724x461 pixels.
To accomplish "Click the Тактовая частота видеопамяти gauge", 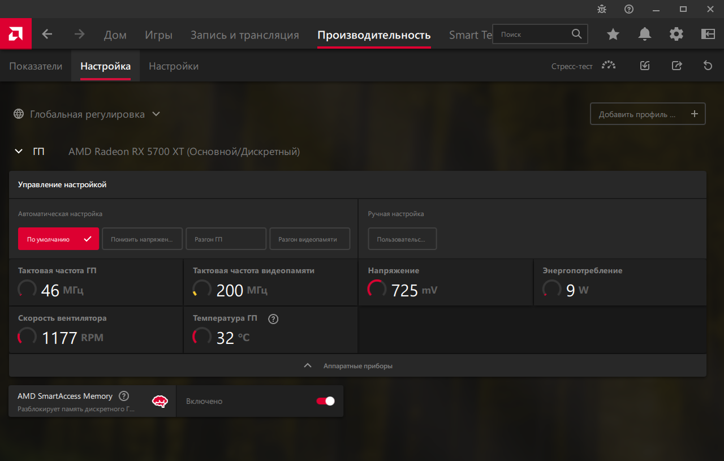I will [202, 289].
